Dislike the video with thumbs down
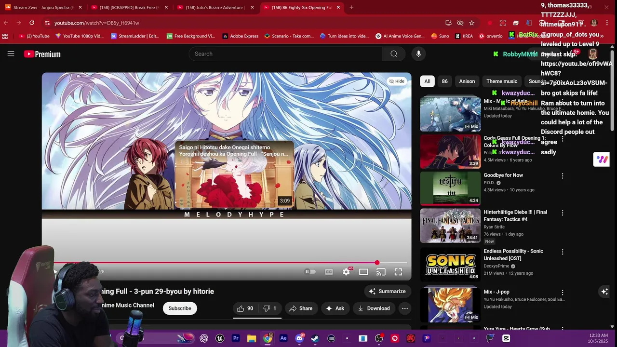The height and width of the screenshot is (347, 617). 270,308
